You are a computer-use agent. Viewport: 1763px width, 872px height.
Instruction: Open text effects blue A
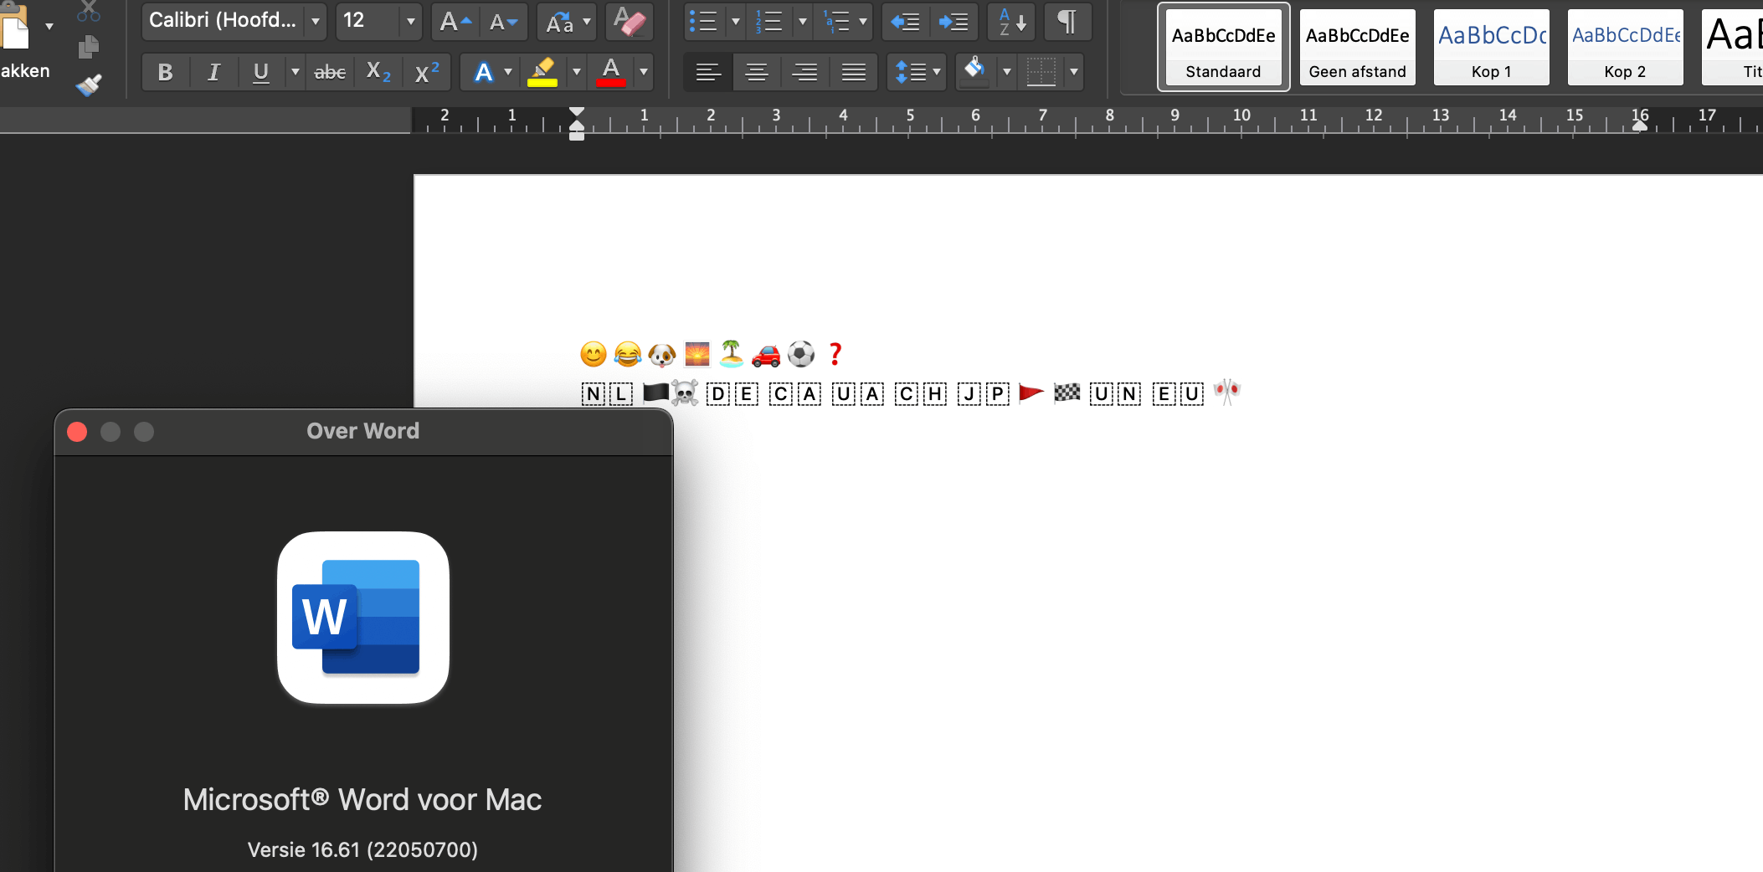click(483, 72)
